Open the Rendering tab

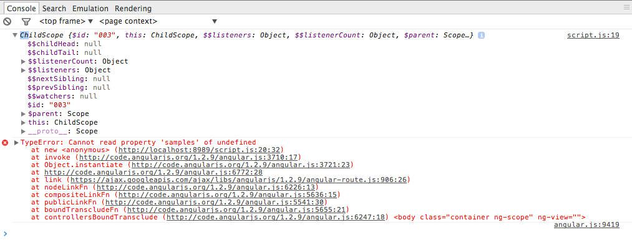pos(133,8)
